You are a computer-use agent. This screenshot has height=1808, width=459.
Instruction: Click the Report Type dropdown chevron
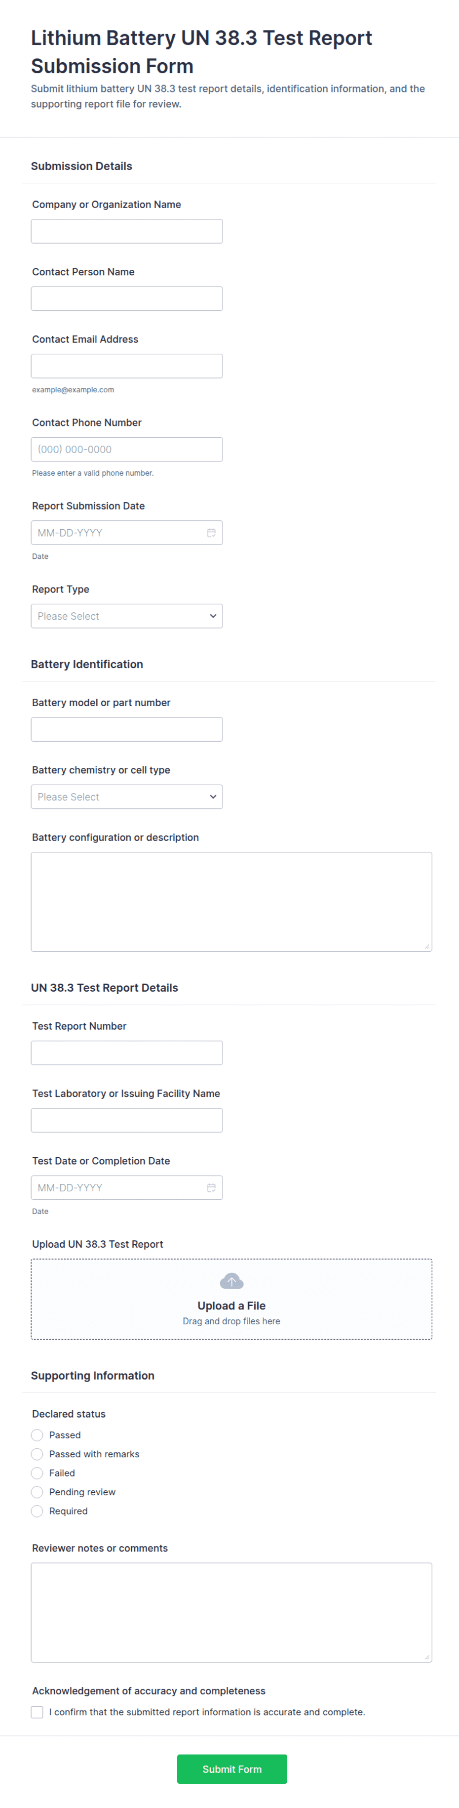tap(213, 616)
